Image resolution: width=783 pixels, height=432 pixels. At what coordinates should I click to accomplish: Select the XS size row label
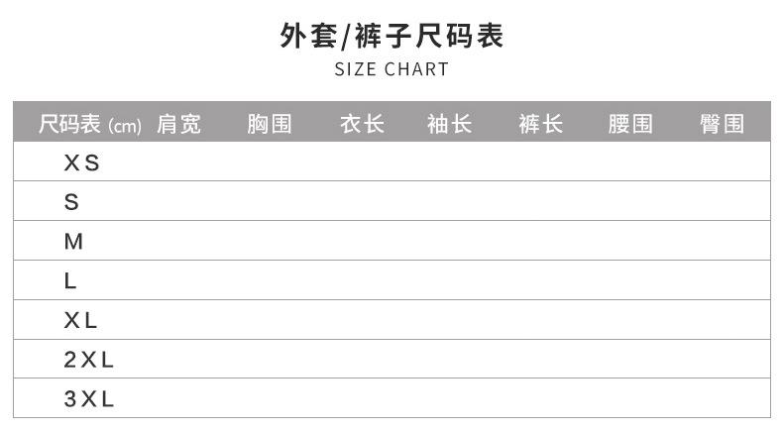point(82,162)
